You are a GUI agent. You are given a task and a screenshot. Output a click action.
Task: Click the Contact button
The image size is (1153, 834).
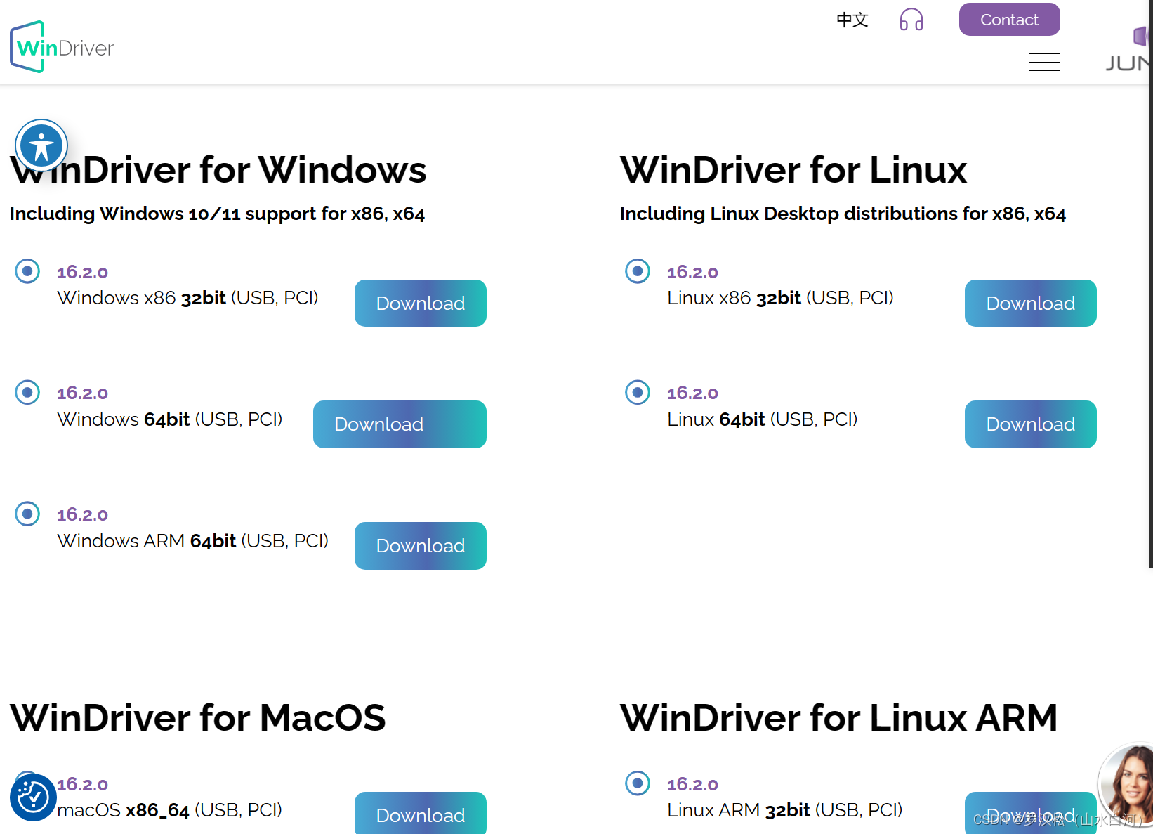click(1009, 20)
